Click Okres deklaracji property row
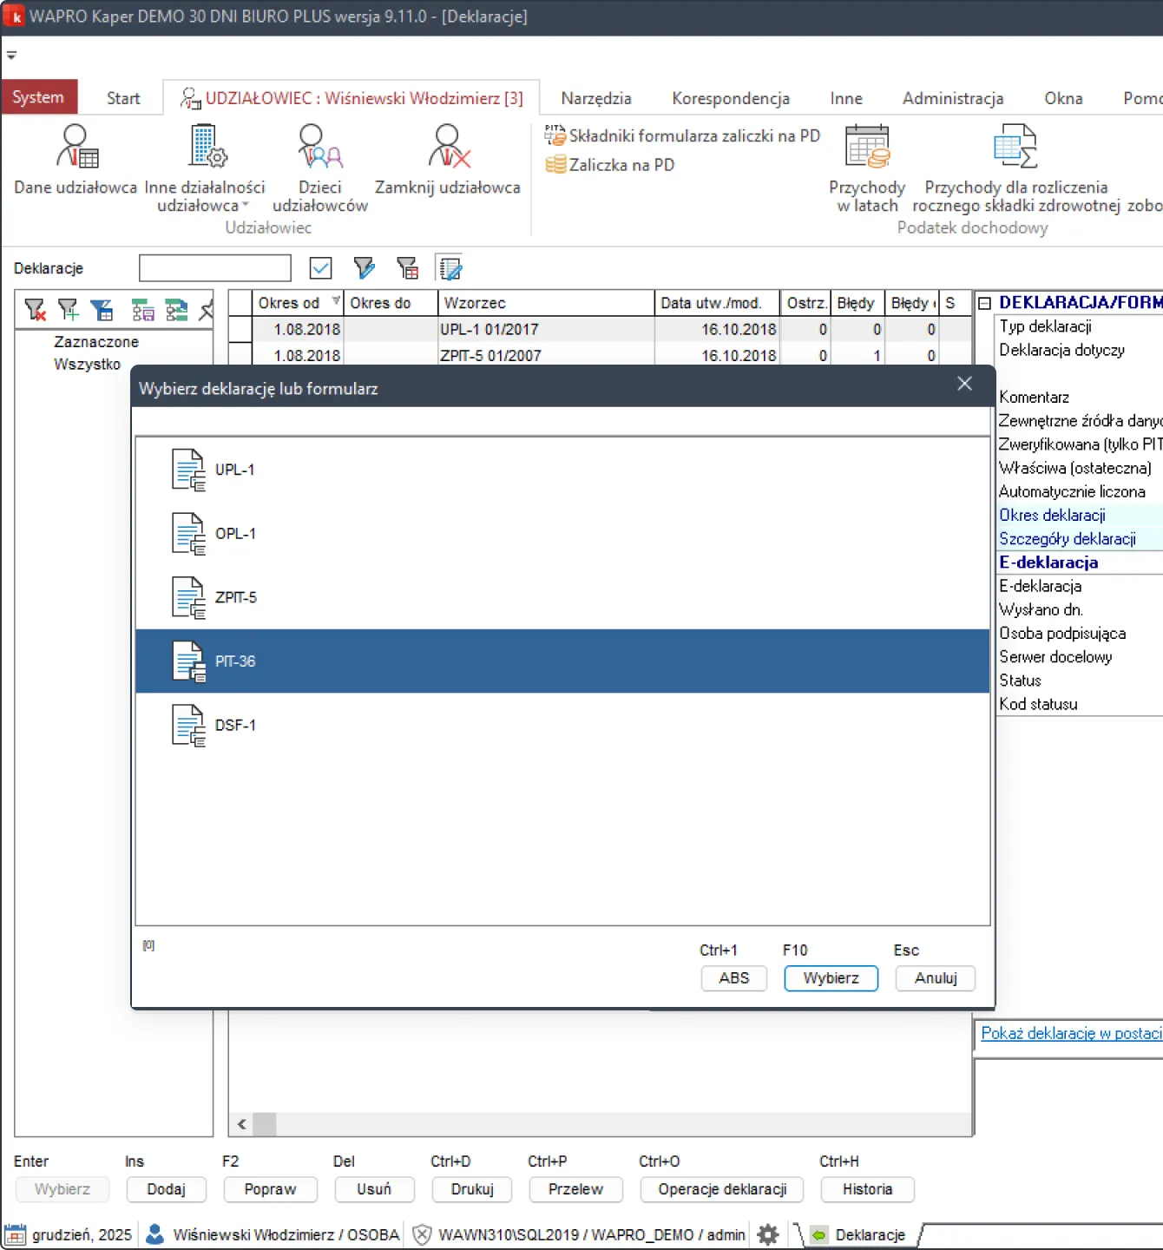This screenshot has height=1250, width=1163. coord(1080,516)
